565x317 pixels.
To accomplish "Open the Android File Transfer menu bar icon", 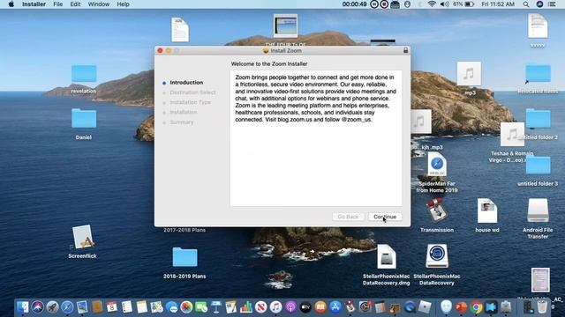I will point(395,4).
